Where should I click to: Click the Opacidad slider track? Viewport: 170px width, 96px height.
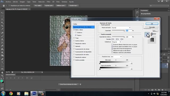118,31
